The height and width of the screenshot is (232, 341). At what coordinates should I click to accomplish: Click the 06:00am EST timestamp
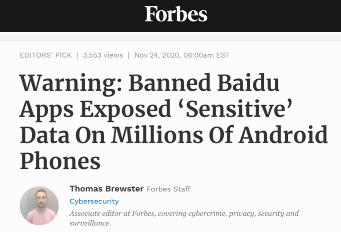tap(207, 55)
